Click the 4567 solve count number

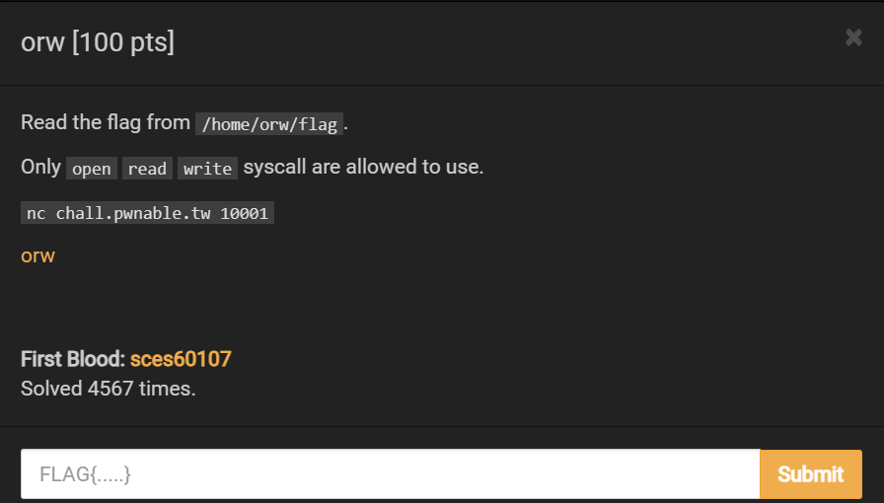110,389
